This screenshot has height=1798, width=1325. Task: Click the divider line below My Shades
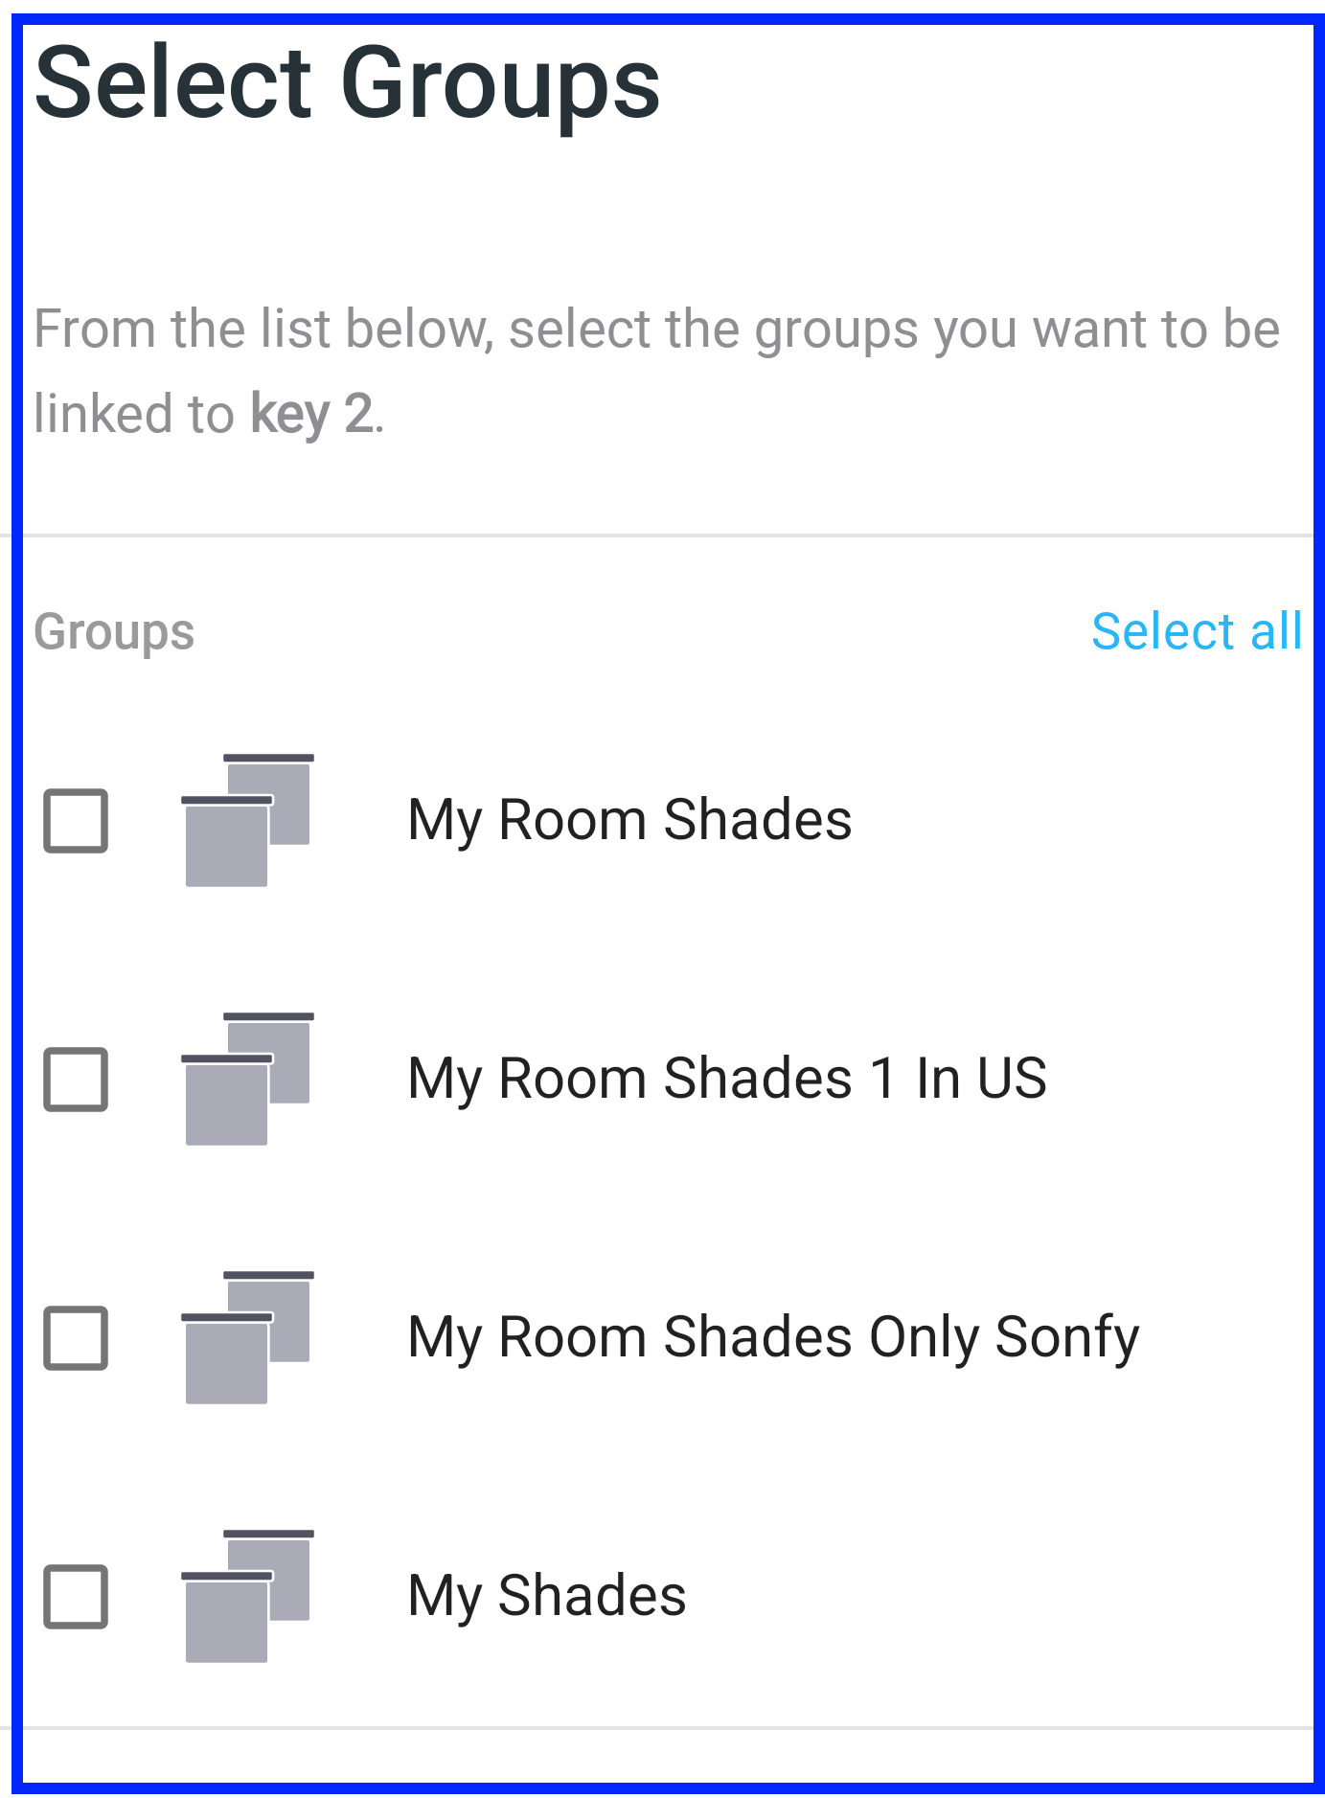(x=662, y=1727)
